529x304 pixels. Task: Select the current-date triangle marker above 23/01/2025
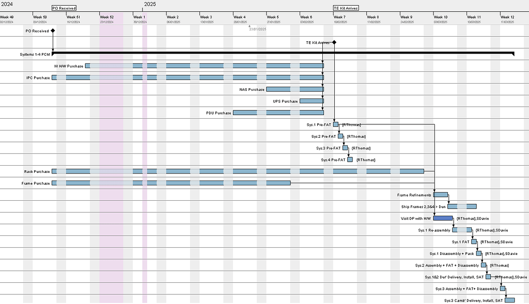point(251,25)
